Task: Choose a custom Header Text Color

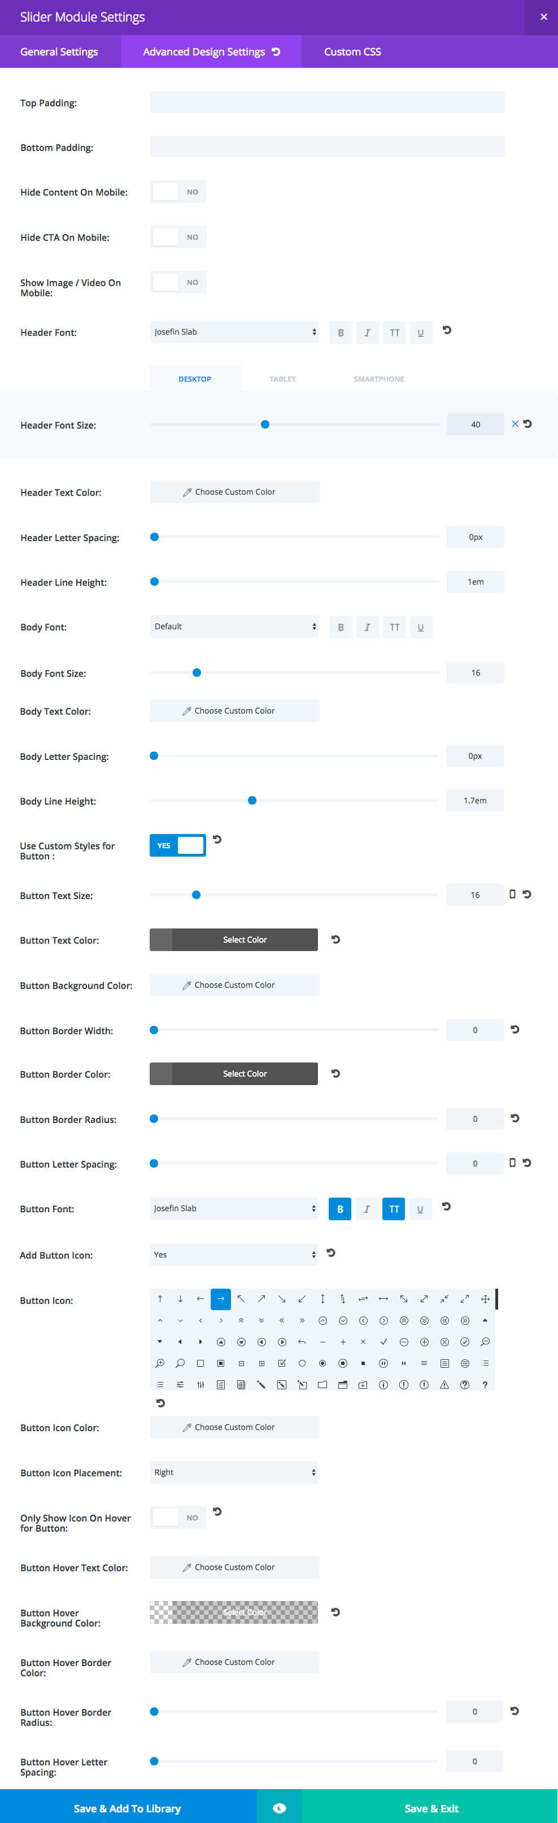Action: point(234,491)
